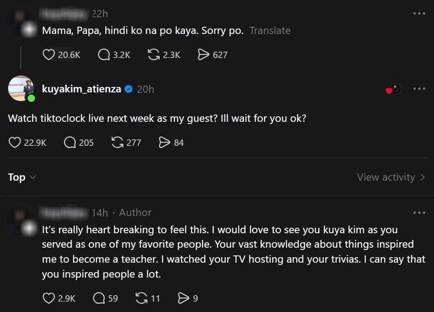This screenshot has height=312, width=434.
Task: Like the top post with 20.6K likes
Action: (49, 55)
